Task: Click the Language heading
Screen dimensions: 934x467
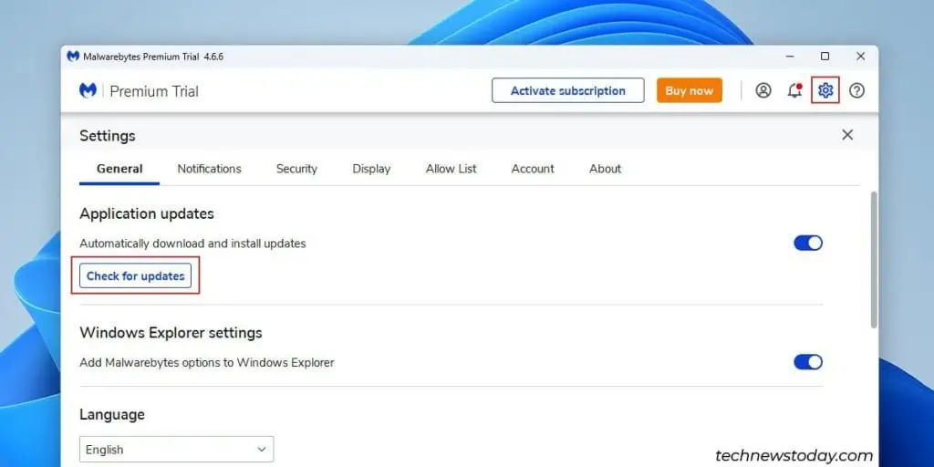Action: coord(112,415)
